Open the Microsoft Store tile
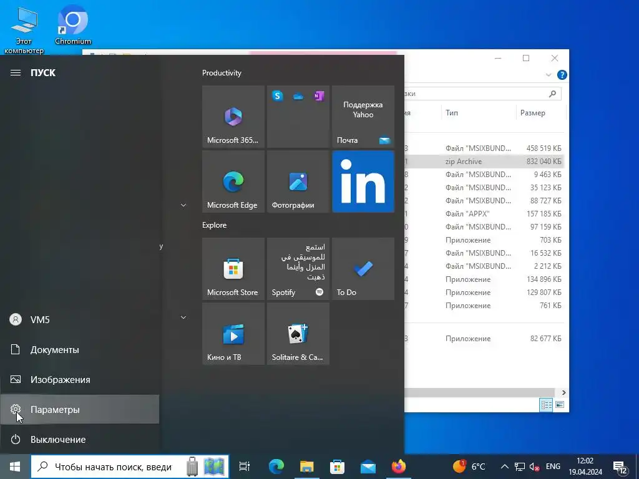This screenshot has height=479, width=639. coord(233,269)
